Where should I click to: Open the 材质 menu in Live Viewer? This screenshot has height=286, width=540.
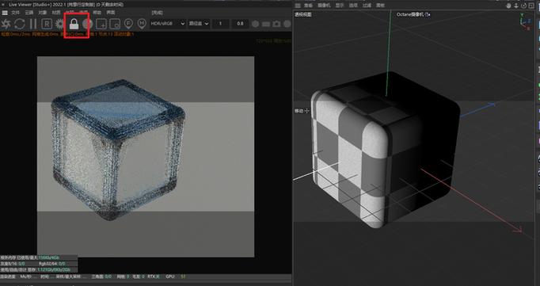(x=56, y=13)
